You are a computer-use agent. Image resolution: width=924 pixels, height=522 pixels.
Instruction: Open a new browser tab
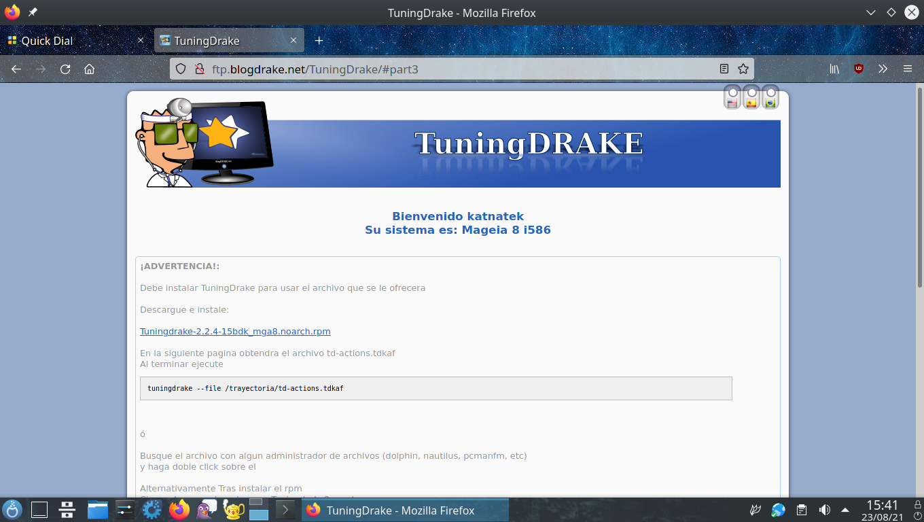319,41
